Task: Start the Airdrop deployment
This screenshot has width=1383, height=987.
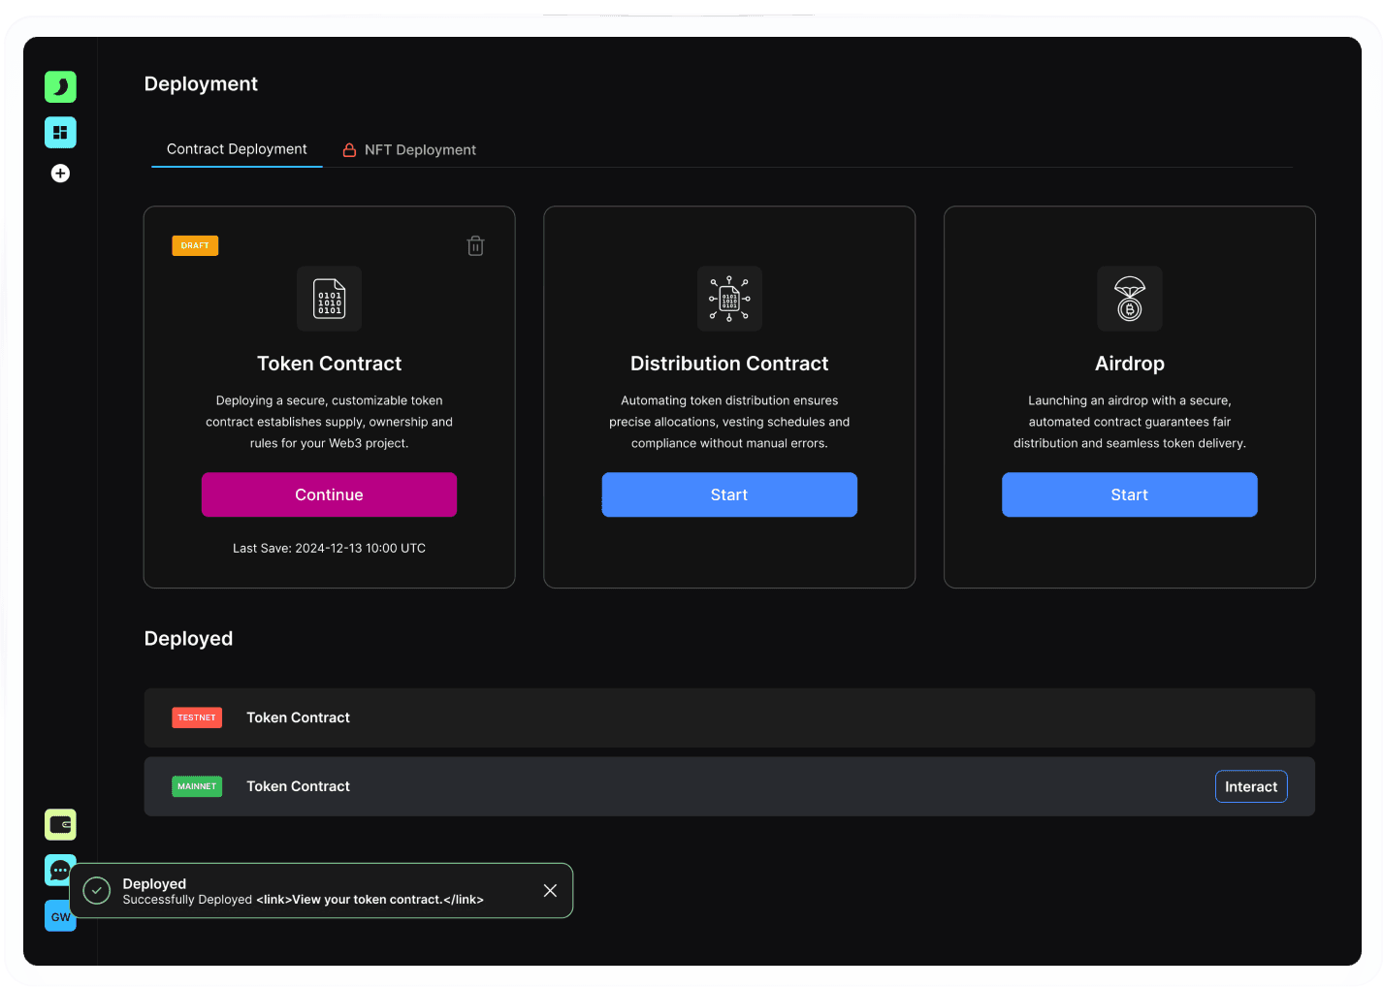Action: tap(1130, 494)
